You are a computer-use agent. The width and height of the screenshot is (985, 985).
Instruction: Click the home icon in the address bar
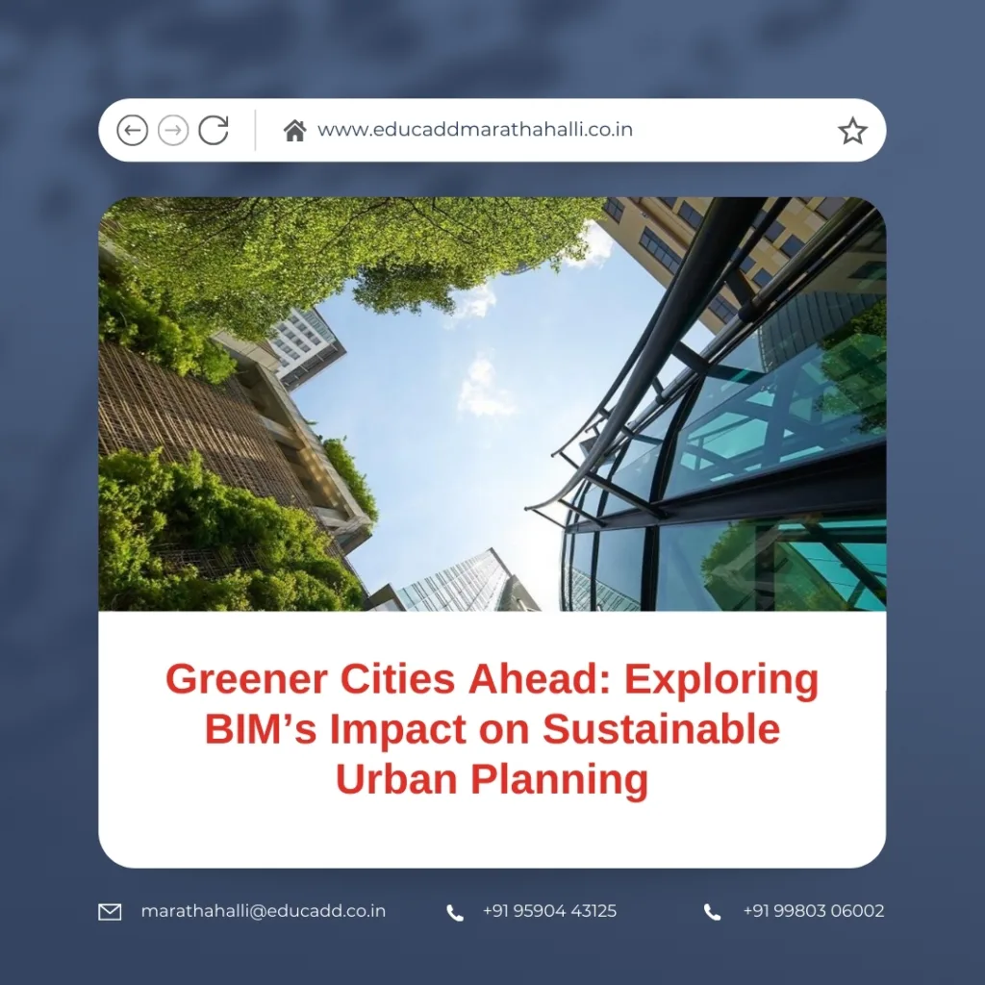[297, 129]
